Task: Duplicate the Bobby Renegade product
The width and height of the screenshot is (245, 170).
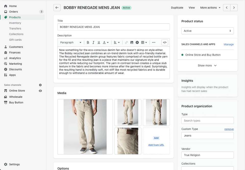Action: [177, 8]
